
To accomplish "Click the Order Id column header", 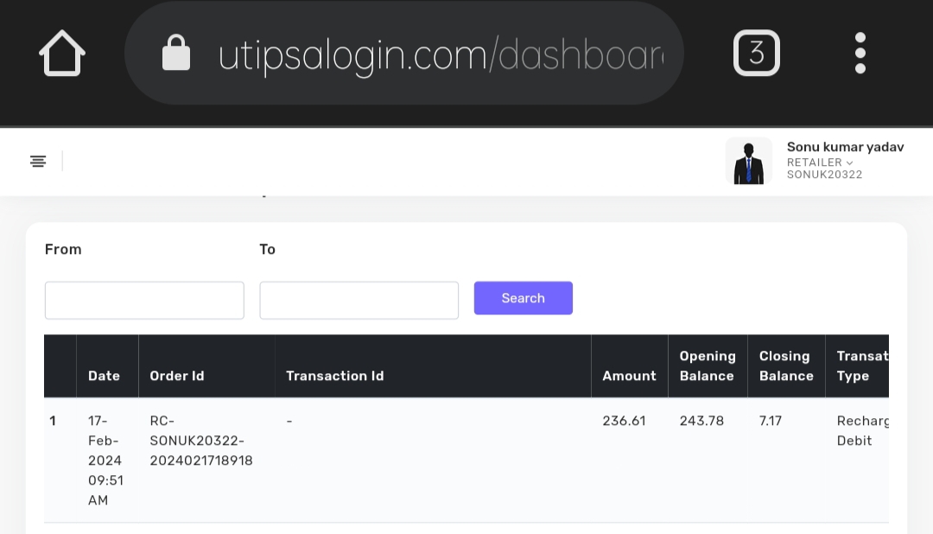I will 177,376.
